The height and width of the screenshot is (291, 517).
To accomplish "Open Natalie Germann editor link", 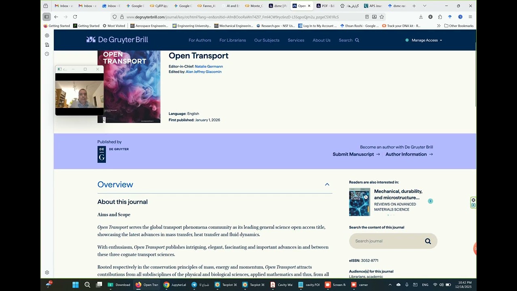I will coord(209,66).
